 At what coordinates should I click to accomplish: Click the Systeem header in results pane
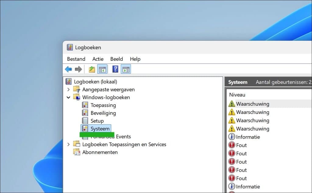click(238, 82)
